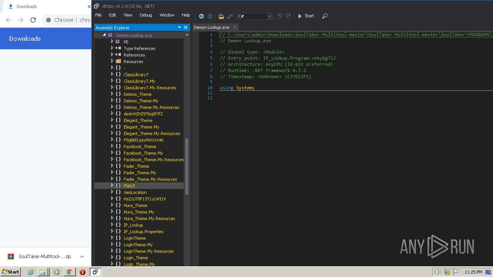493x277 pixels.
Task: Reload the Chrome page
Action: (x=33, y=20)
